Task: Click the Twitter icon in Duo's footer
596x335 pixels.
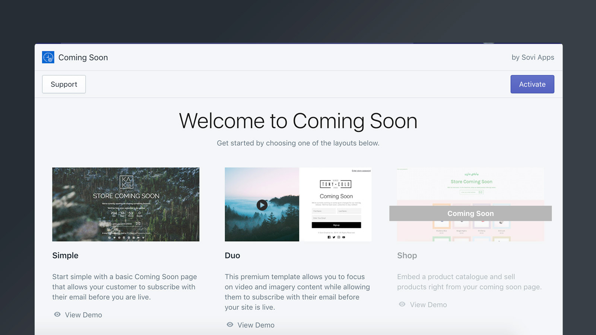Action: (334, 237)
